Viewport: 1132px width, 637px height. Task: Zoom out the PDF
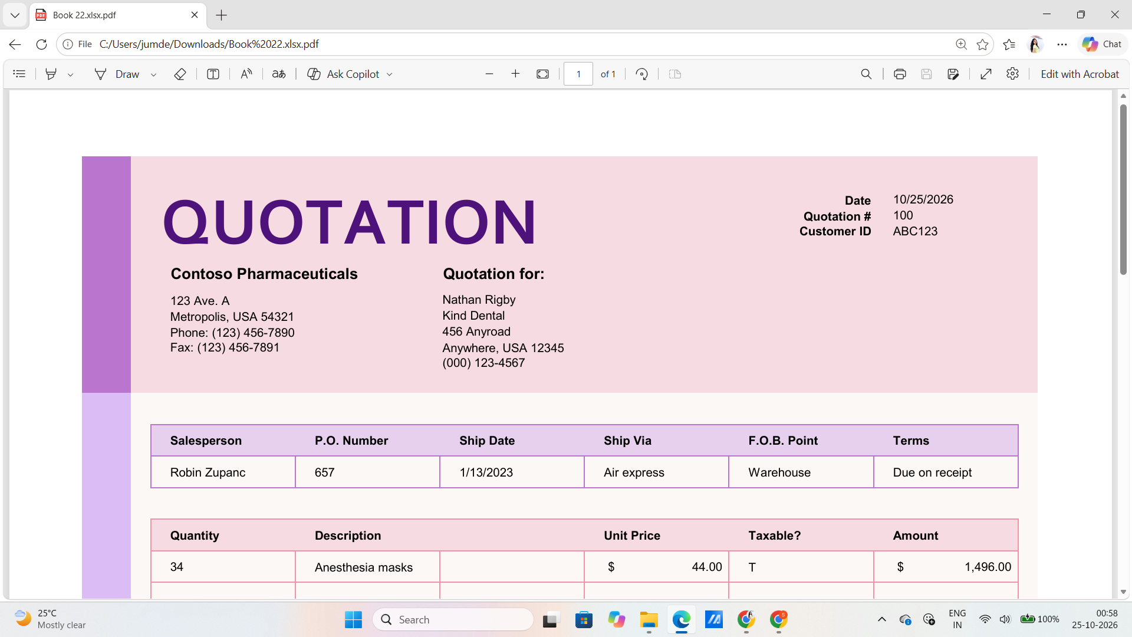tap(489, 74)
